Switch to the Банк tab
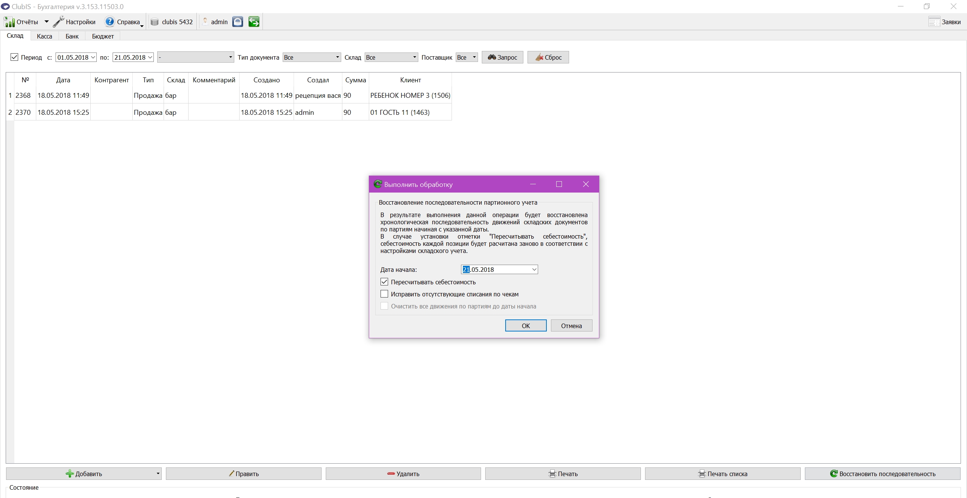The image size is (967, 498). [72, 36]
